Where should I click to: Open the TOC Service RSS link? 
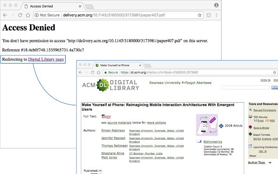point(272,121)
